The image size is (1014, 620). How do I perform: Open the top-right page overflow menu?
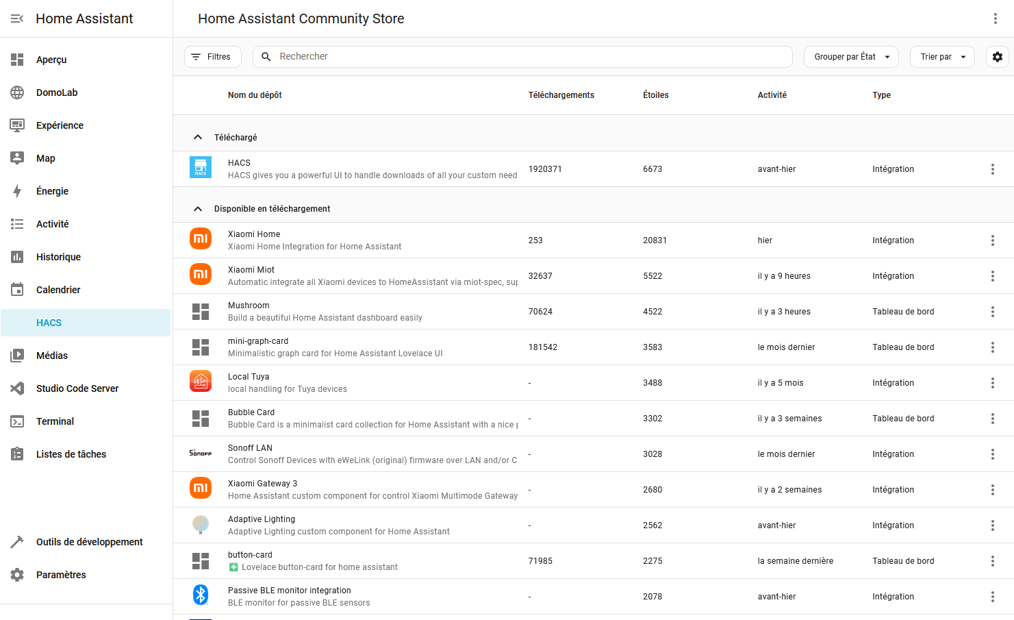[995, 18]
